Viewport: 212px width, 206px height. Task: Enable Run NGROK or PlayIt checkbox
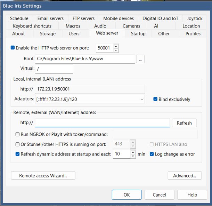[x=17, y=134]
